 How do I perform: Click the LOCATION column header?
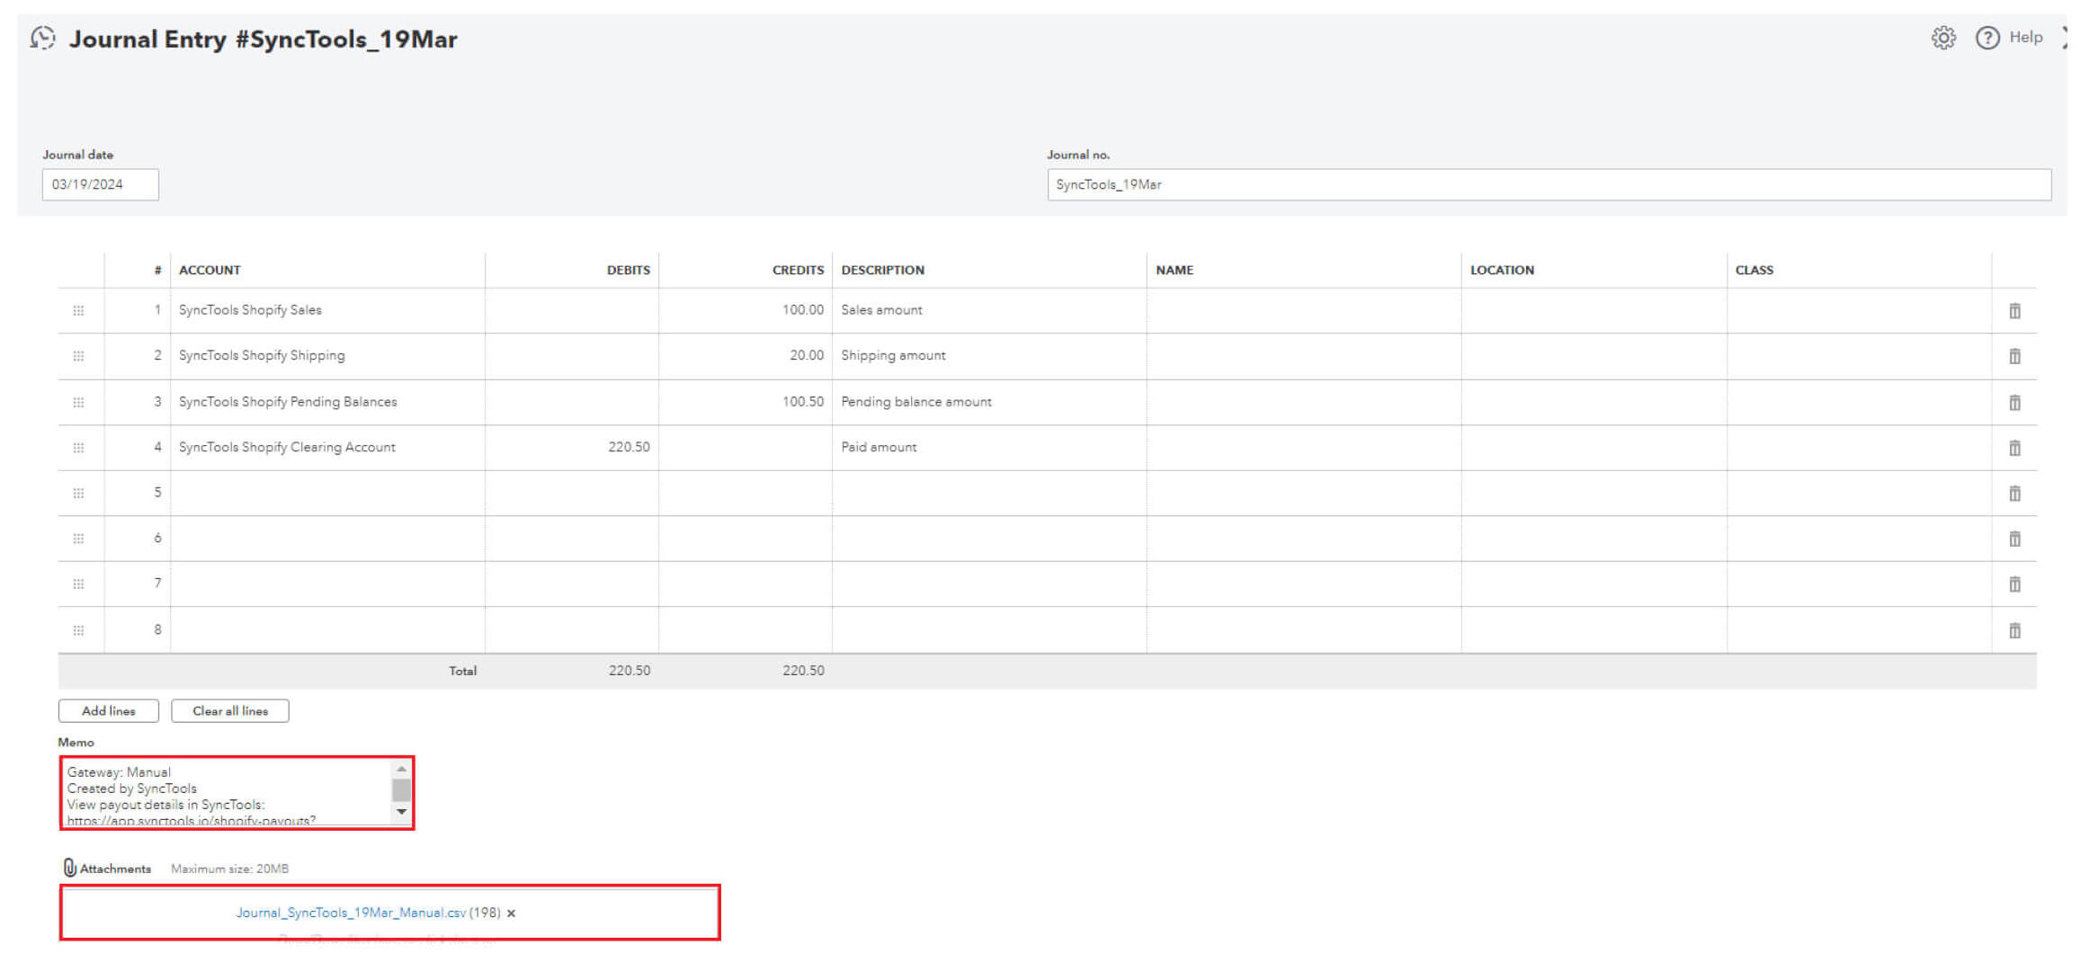point(1502,270)
